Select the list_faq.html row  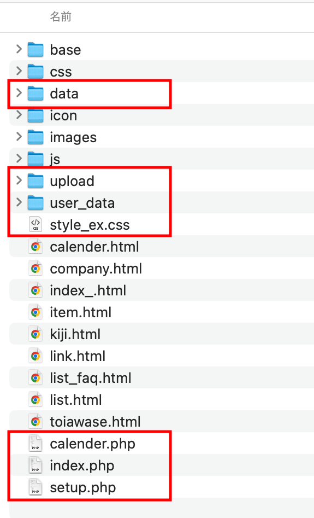(x=162, y=377)
